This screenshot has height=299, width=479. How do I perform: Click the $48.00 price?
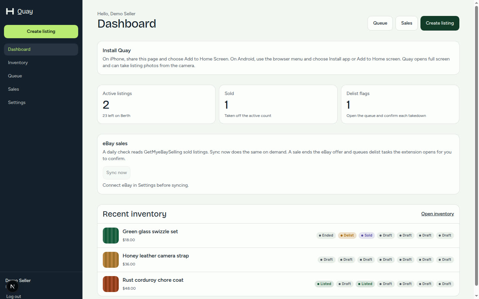coord(129,288)
